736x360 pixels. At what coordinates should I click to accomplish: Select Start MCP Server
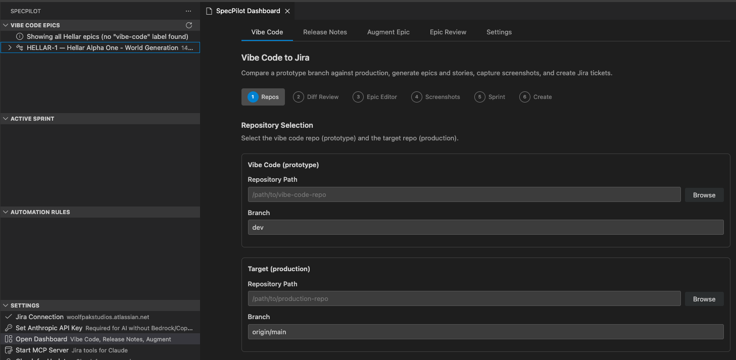click(x=100, y=350)
